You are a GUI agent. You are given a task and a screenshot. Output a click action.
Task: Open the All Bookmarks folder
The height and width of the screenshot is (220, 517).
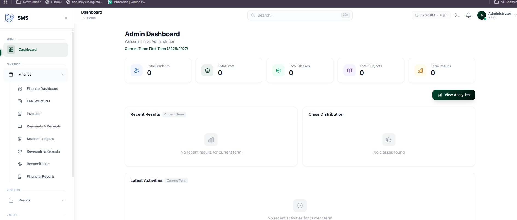(x=506, y=2)
